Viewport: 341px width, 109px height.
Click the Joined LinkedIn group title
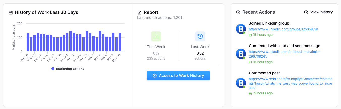click(x=269, y=23)
